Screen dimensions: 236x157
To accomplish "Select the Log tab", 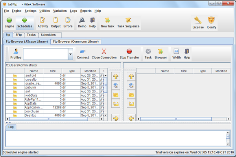I will 11,127.
